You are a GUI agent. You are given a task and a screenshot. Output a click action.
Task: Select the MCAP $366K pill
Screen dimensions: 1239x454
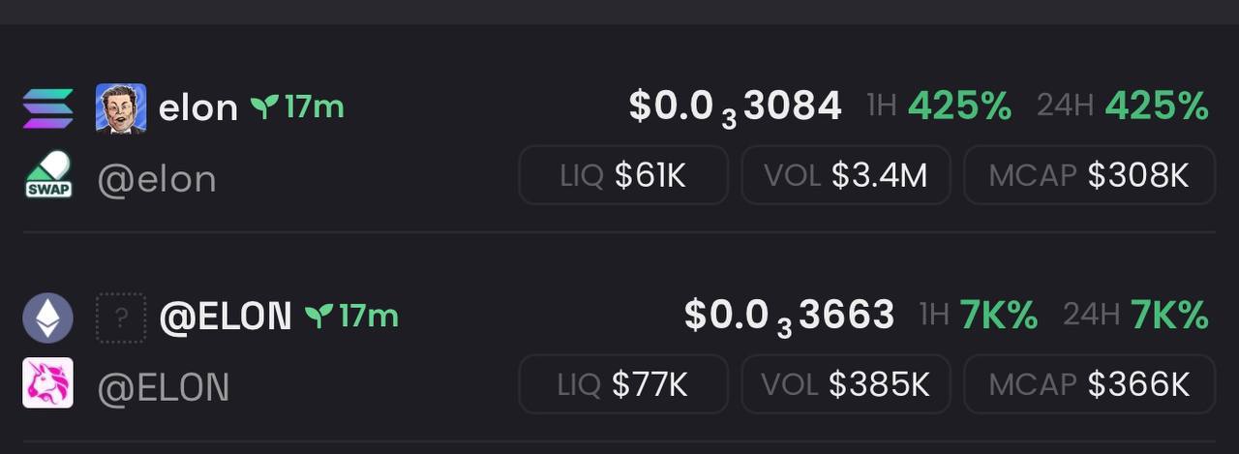click(x=1089, y=384)
